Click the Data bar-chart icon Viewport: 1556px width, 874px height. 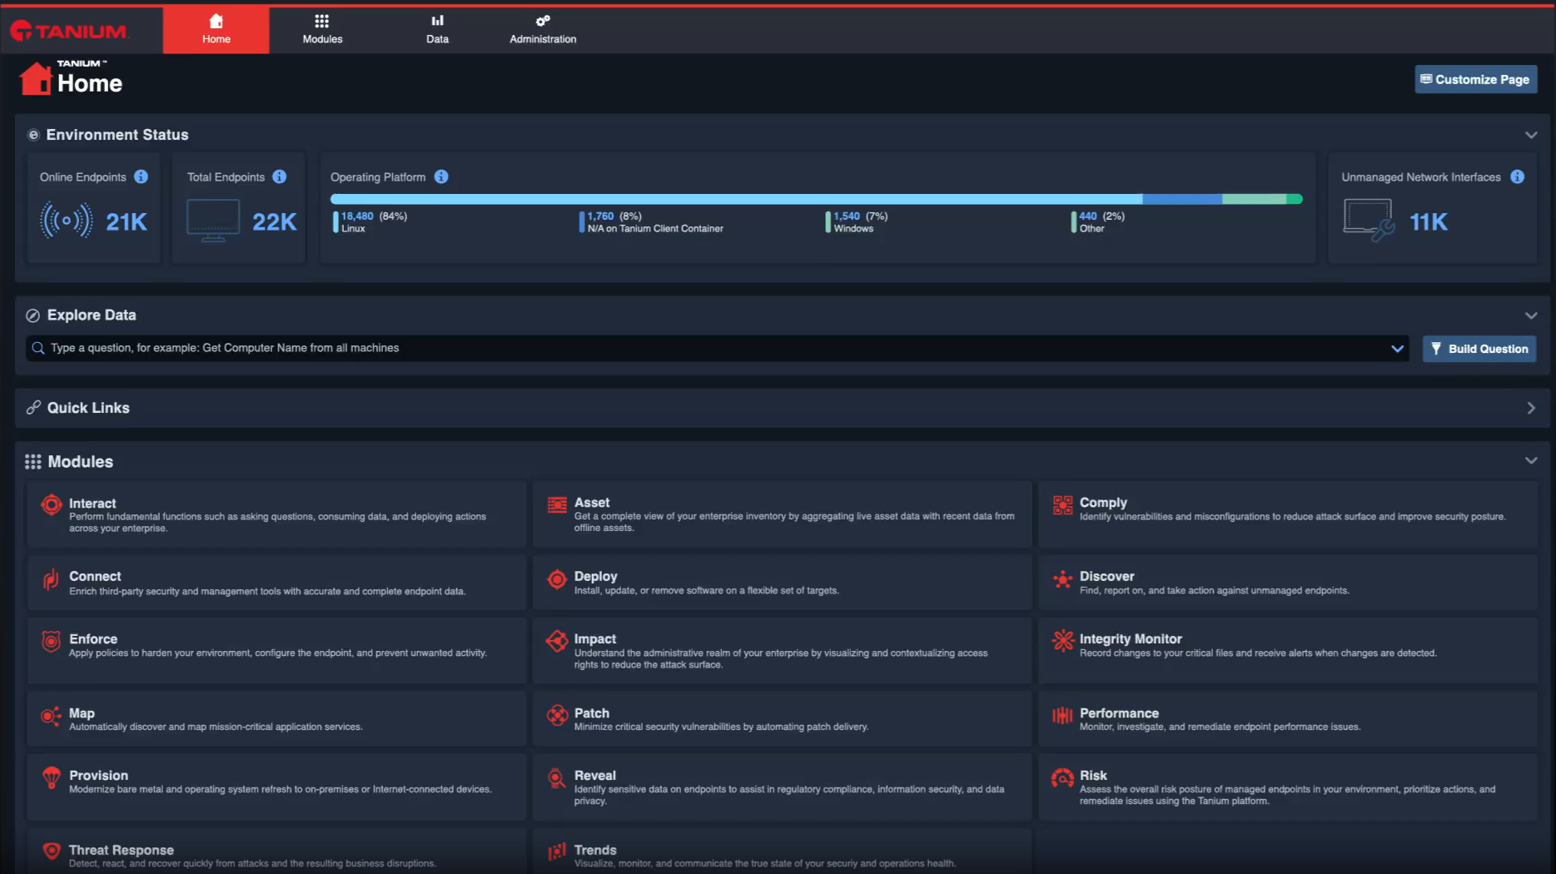(437, 19)
